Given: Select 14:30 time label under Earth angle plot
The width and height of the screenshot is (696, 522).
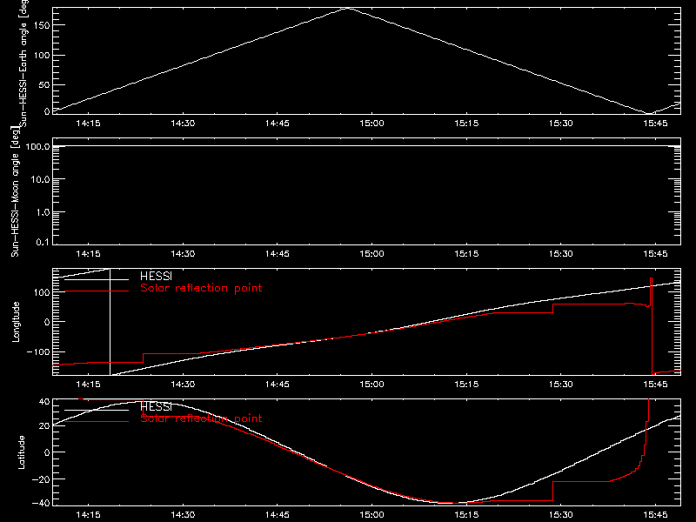Looking at the screenshot, I should 183,124.
